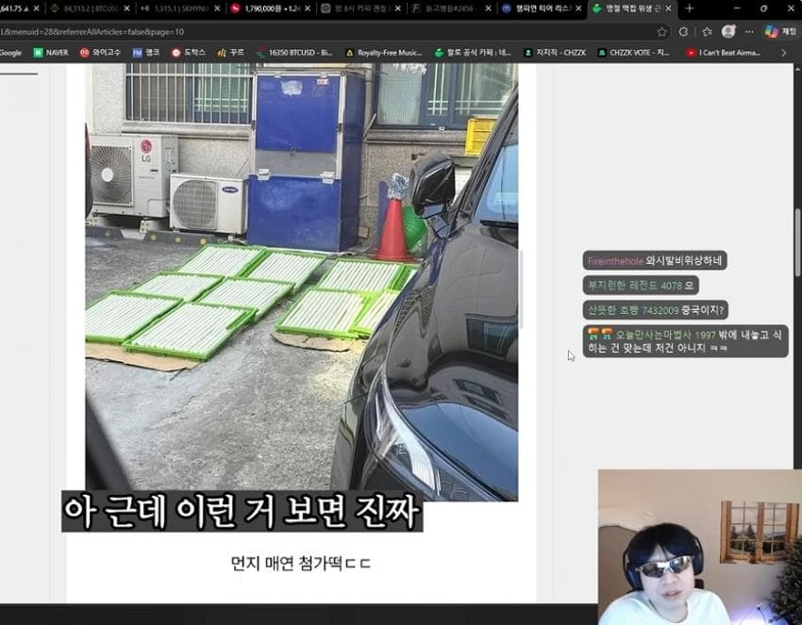
Task: Open the 치지직 - CHZZK bookmark
Action: (555, 53)
